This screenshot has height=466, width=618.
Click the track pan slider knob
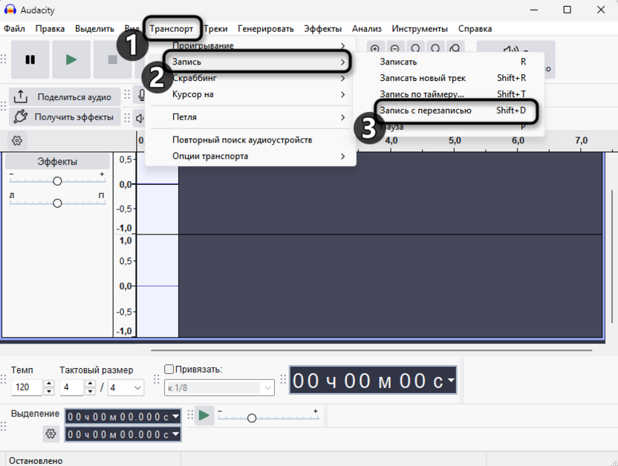click(x=57, y=203)
